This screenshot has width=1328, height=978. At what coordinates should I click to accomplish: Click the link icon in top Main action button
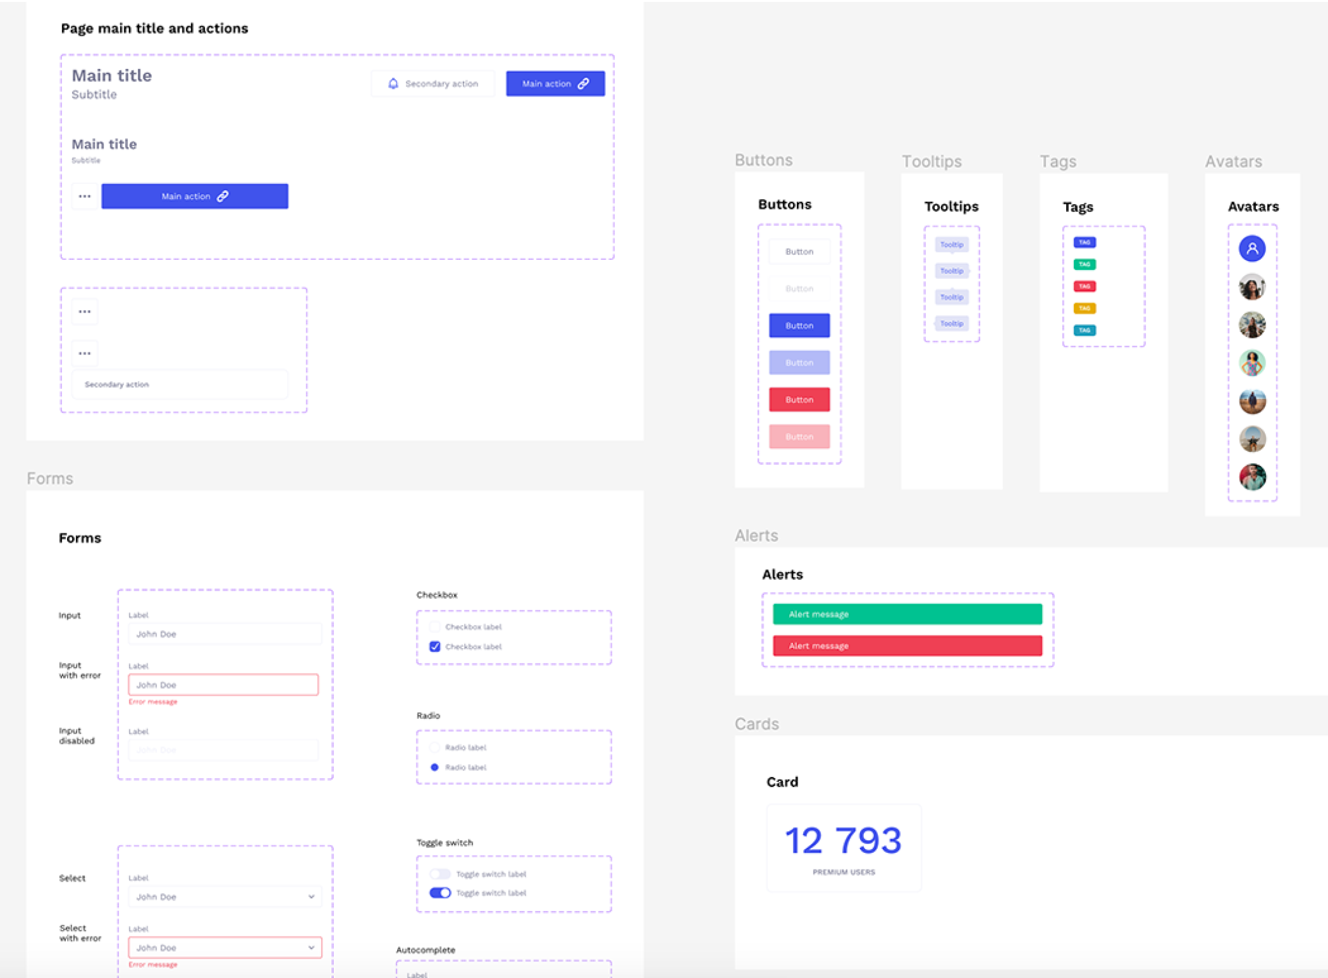pos(584,84)
